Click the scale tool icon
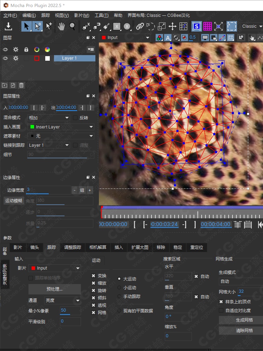This screenshot has height=351, width=263. pos(161,26)
